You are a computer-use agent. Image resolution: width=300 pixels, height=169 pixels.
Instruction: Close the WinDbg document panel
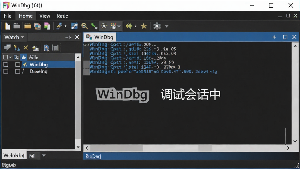pos(294,37)
